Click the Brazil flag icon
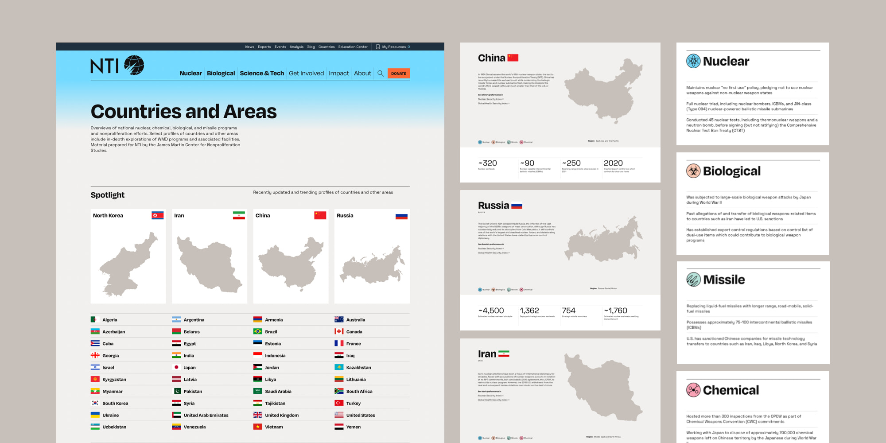886x443 pixels. (257, 331)
